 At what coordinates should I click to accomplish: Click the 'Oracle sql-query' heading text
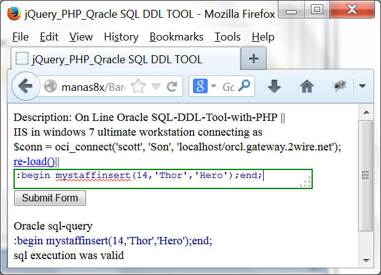53,227
